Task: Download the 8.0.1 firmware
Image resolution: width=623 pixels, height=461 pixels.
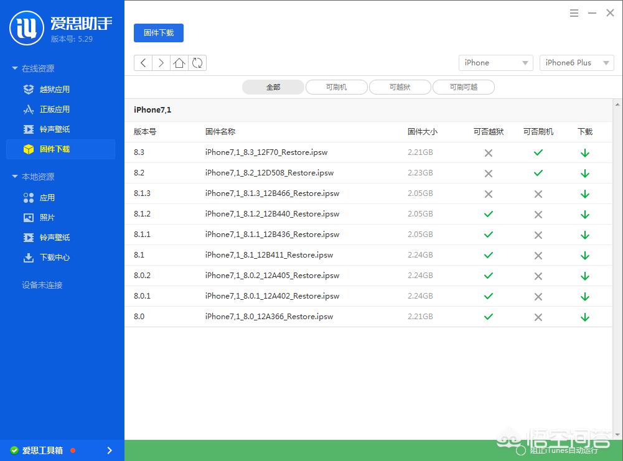Action: point(585,297)
